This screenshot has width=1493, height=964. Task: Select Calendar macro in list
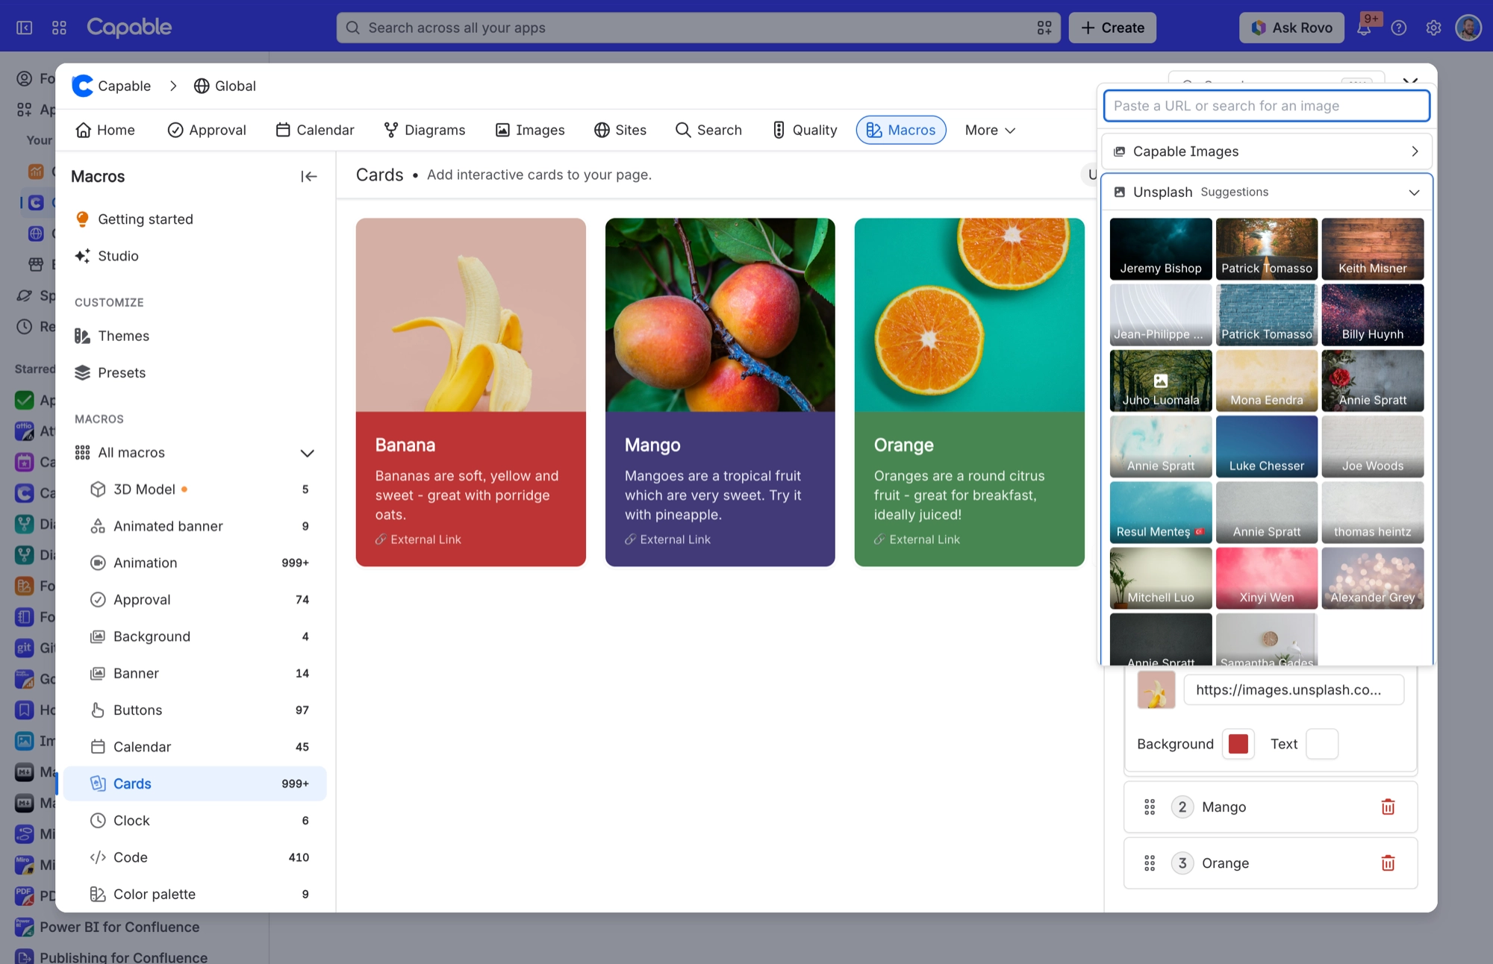point(195,747)
